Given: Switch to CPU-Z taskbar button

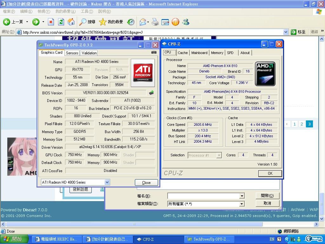Looking at the screenshot, I should tap(159, 239).
